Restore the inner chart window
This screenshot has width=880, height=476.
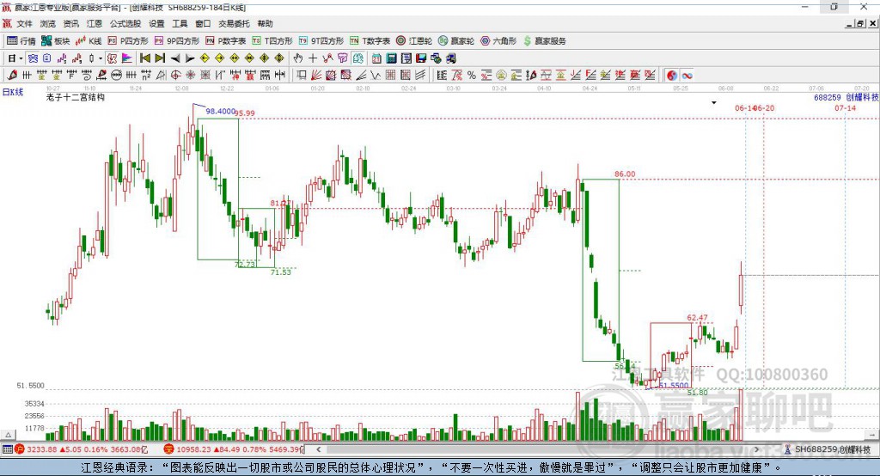point(860,23)
